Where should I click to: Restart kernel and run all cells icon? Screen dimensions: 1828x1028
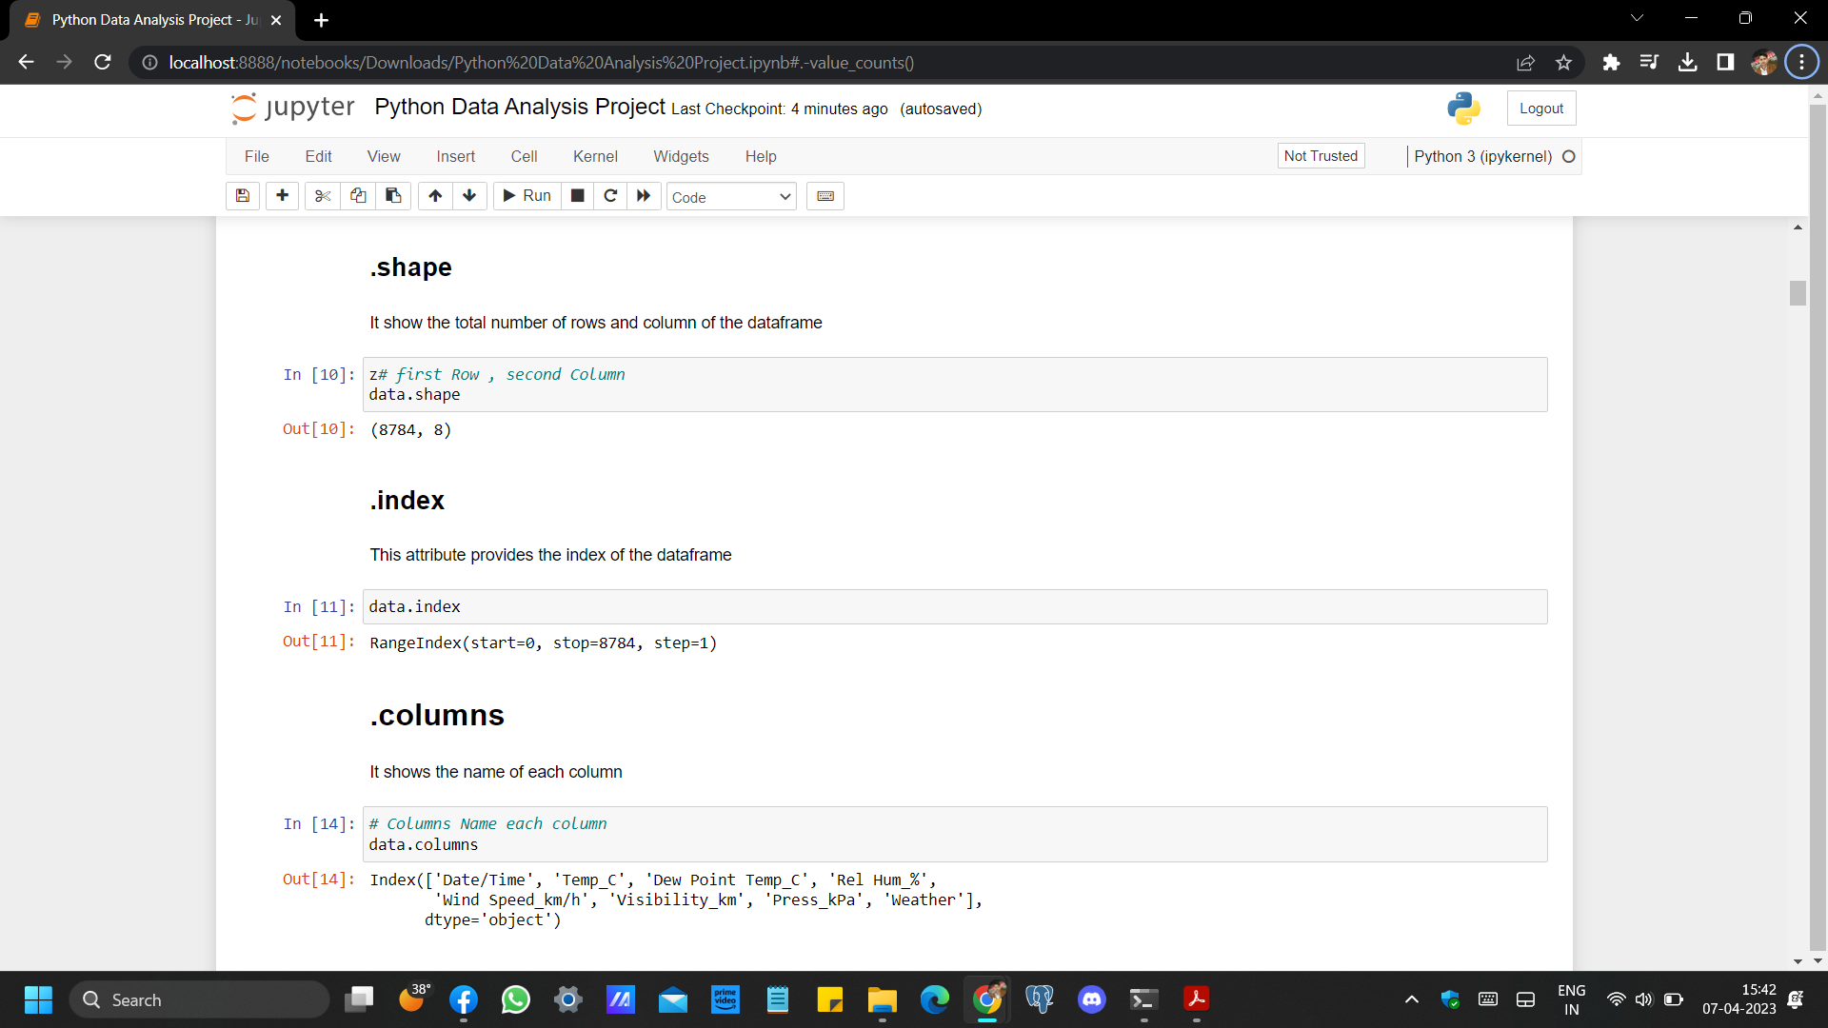pos(644,196)
